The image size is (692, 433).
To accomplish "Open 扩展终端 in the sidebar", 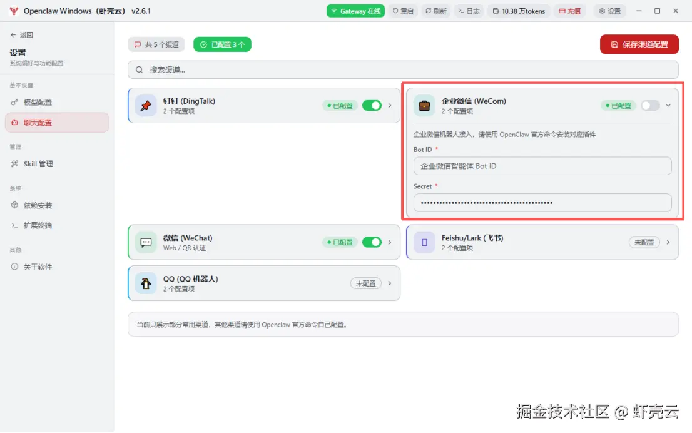I will pos(57,225).
